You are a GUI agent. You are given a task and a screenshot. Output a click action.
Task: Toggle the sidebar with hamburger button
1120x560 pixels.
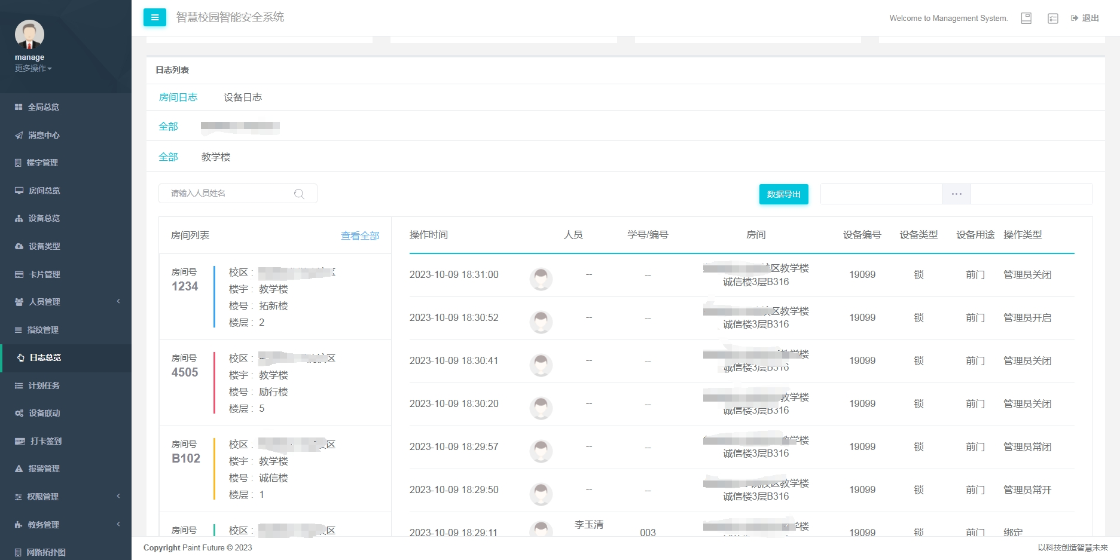155,17
